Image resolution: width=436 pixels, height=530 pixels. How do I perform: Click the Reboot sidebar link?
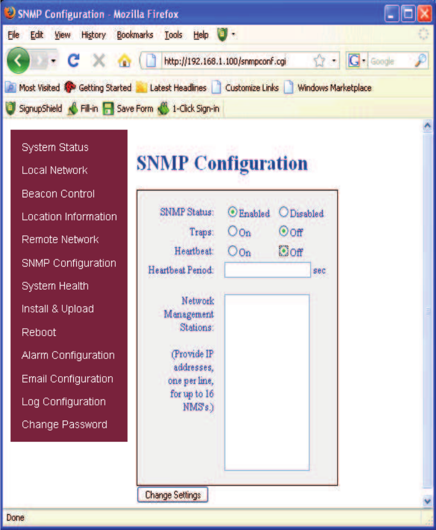click(39, 332)
